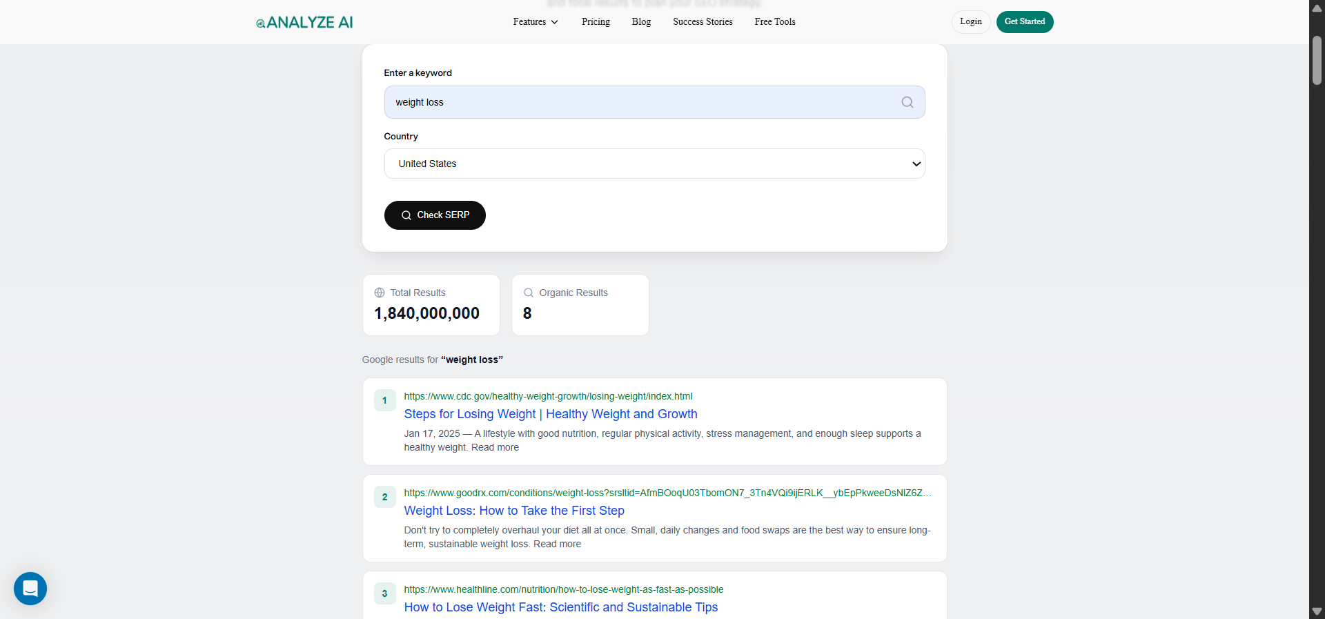Click the magnifier icon beside Organic Results

click(x=529, y=293)
